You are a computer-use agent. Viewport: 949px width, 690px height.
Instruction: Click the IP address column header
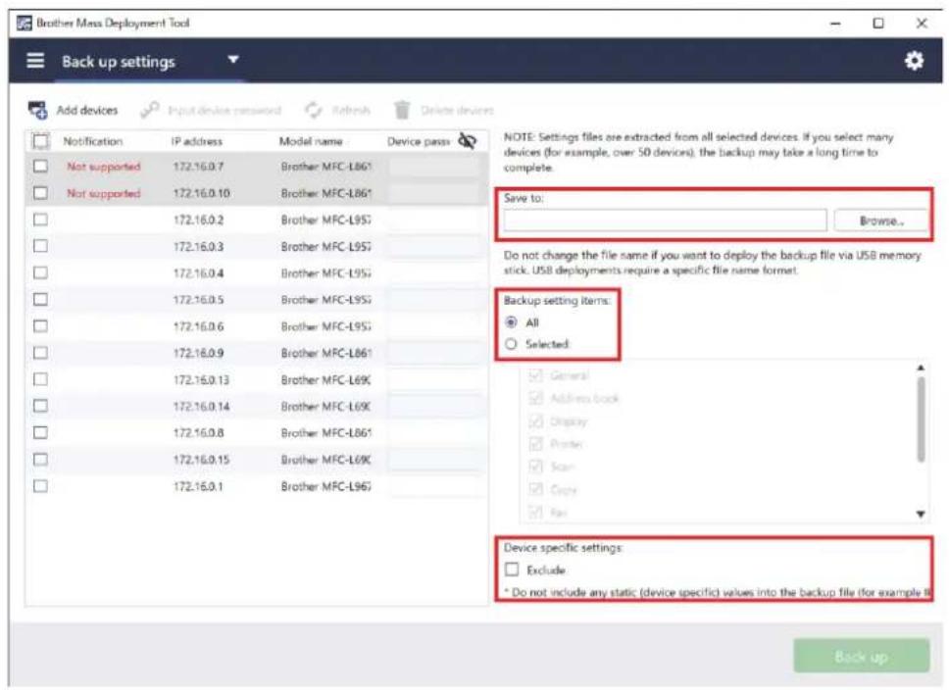[197, 141]
